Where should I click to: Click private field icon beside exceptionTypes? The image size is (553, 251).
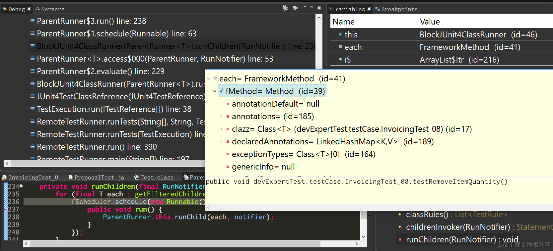tap(228, 154)
